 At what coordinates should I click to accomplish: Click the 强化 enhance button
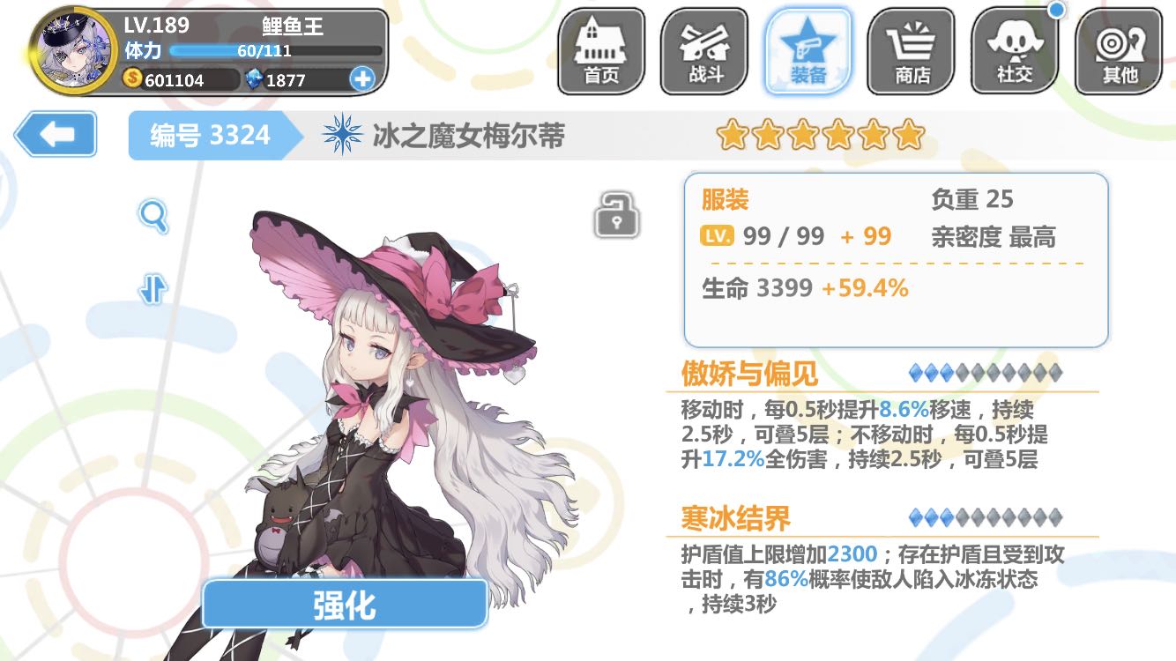[345, 605]
